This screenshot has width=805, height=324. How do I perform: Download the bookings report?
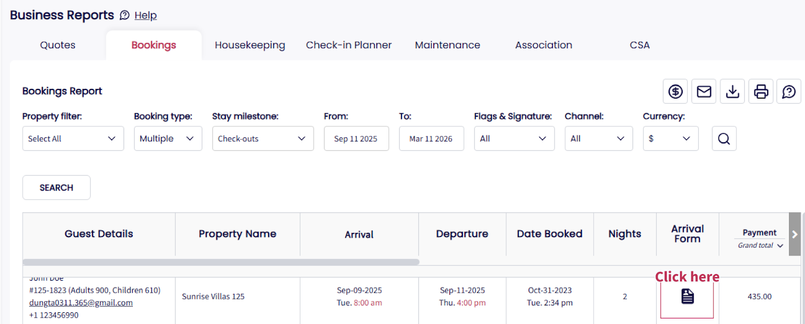pyautogui.click(x=733, y=92)
